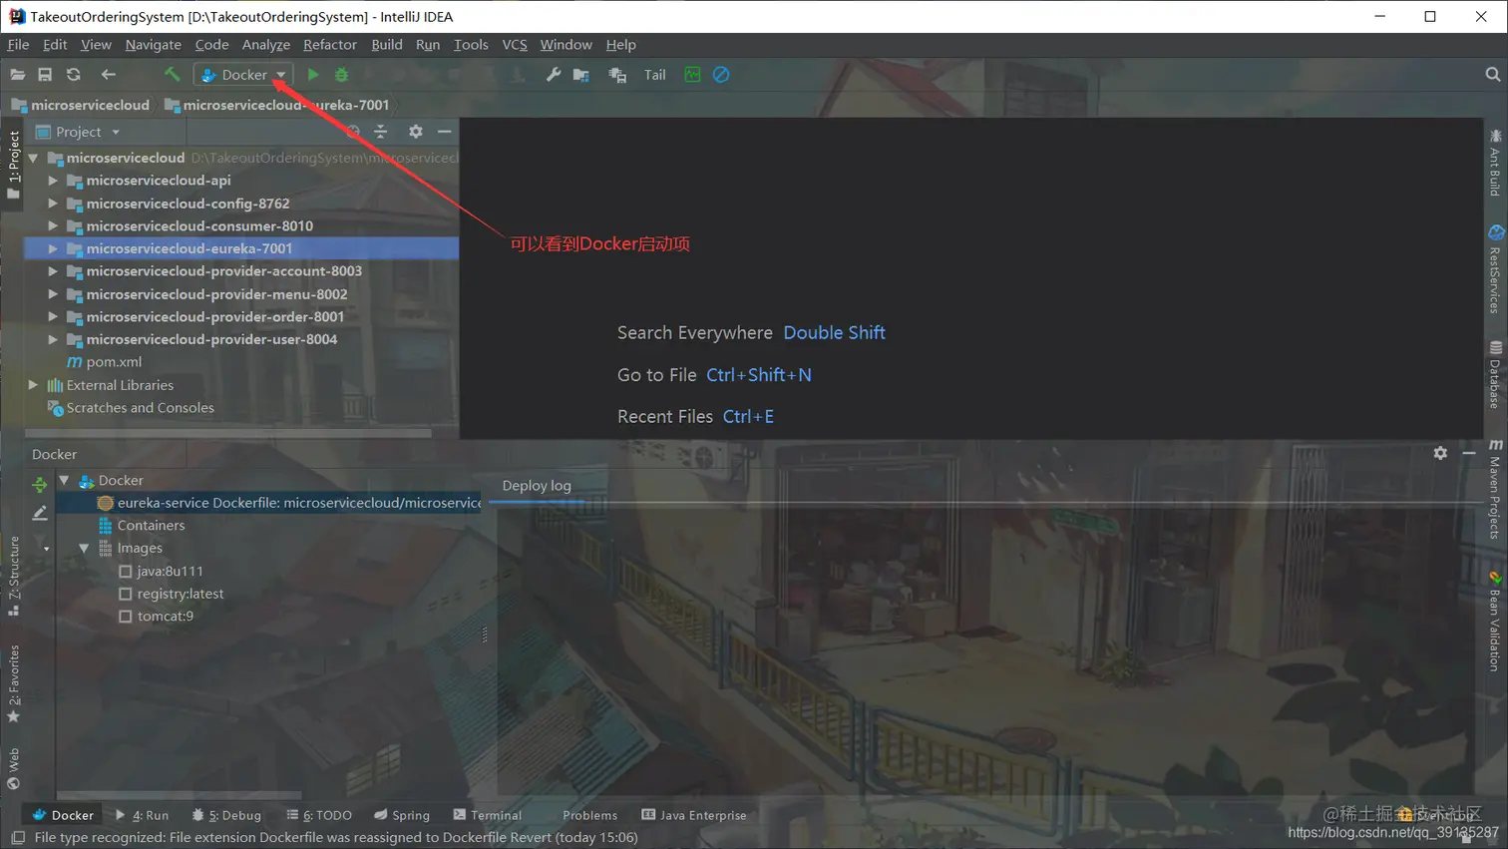Expand the microservicecloud-api module

coord(53,181)
